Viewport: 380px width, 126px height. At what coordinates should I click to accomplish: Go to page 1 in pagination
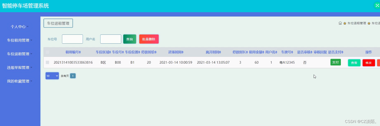point(73,76)
